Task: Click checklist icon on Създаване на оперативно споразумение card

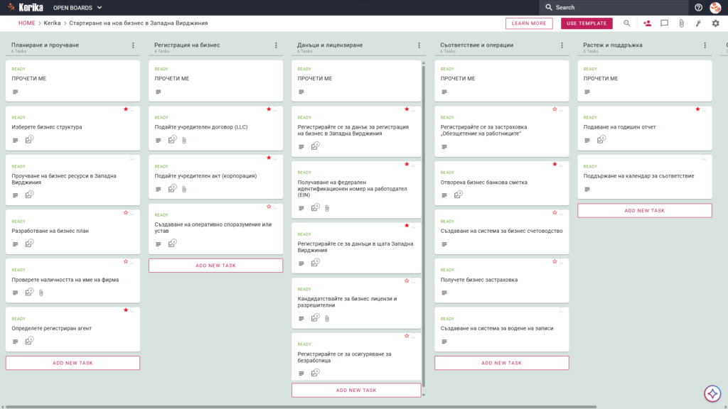Action: pos(172,244)
